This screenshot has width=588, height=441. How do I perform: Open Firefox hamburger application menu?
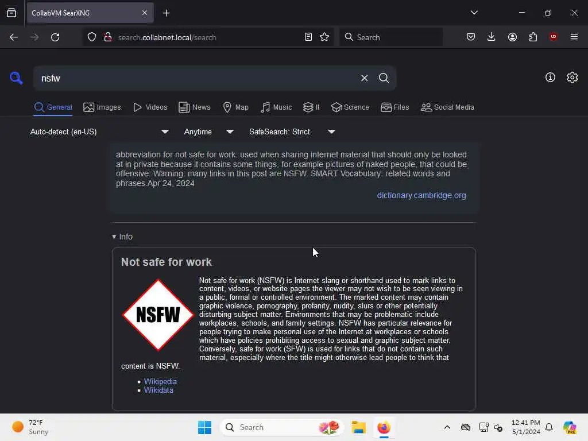574,37
